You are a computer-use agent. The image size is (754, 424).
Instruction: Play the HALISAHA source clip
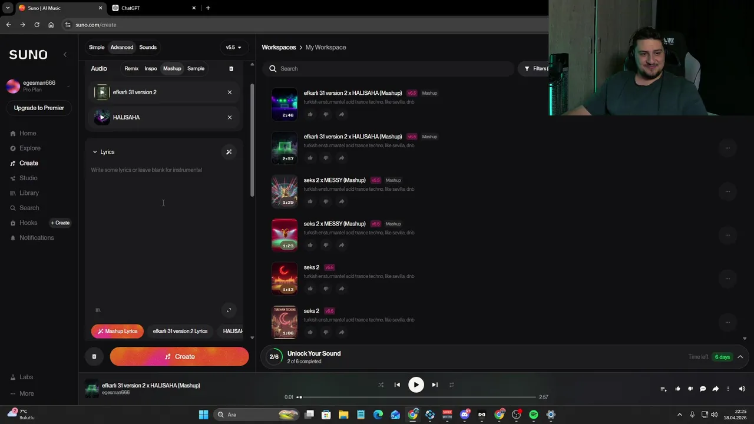tap(102, 117)
